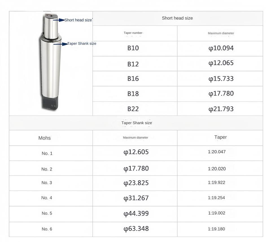
Task: Select the 1:19.002 taper ratio cell
Action: point(217,213)
